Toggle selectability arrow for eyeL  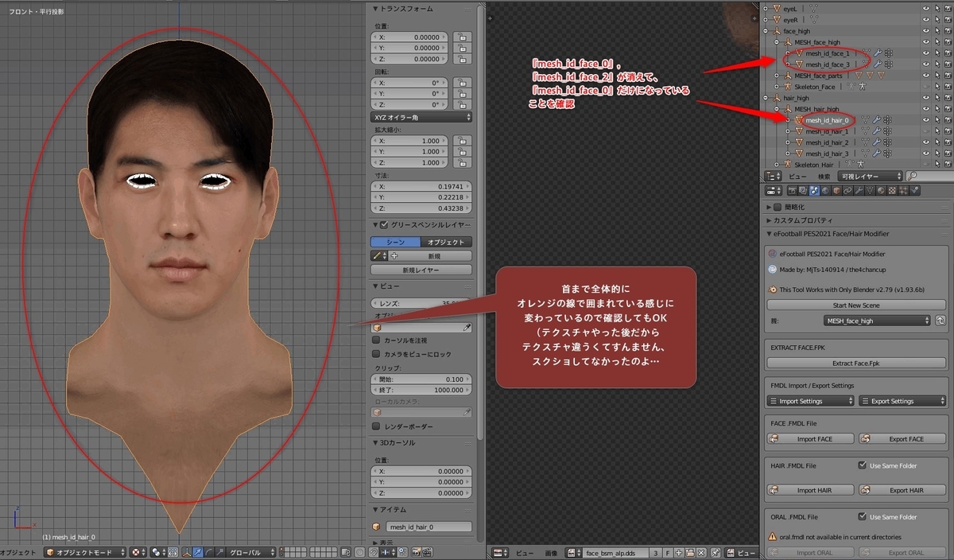[x=937, y=8]
